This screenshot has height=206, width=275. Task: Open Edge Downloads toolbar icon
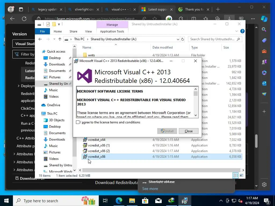pyautogui.click(x=229, y=19)
